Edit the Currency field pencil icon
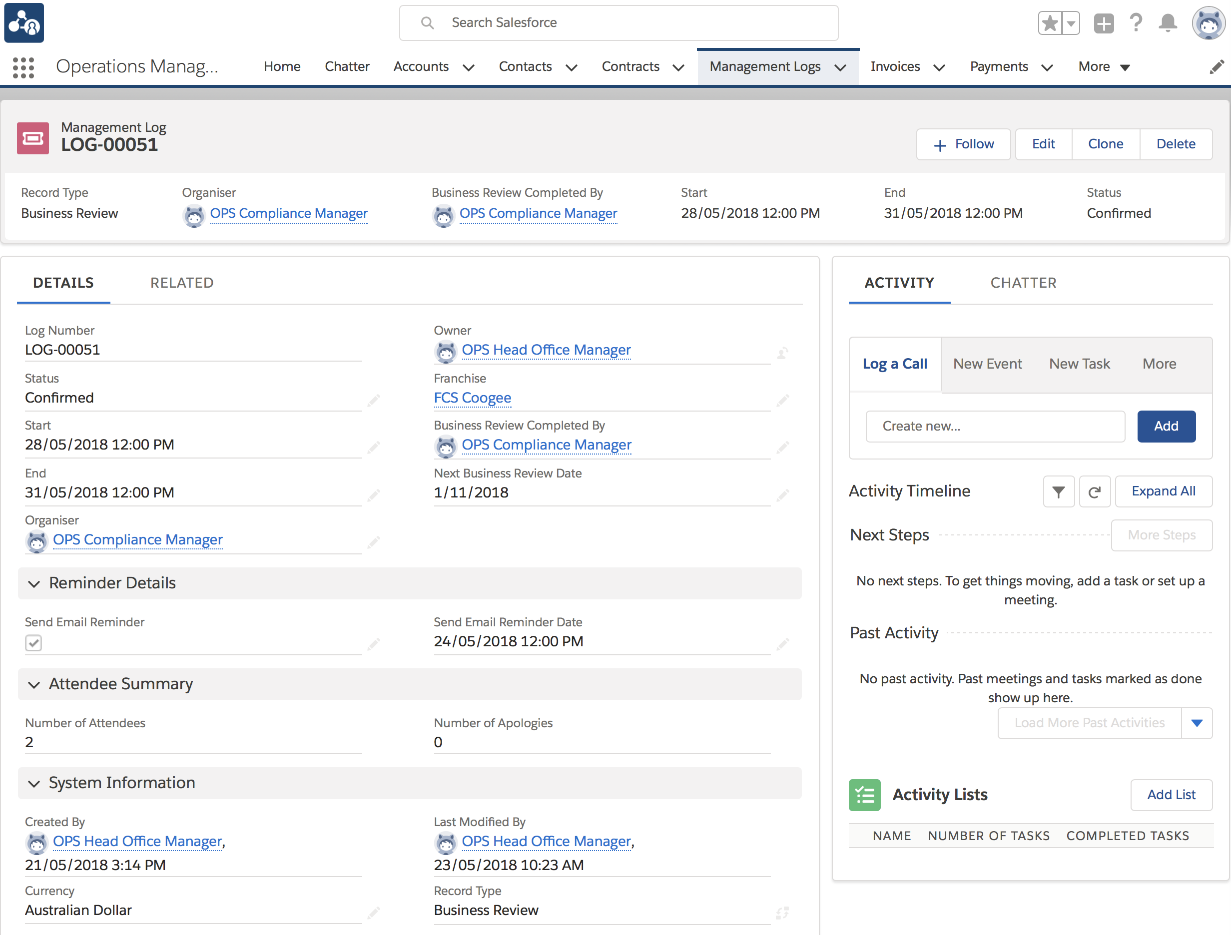1231x935 pixels. (374, 913)
